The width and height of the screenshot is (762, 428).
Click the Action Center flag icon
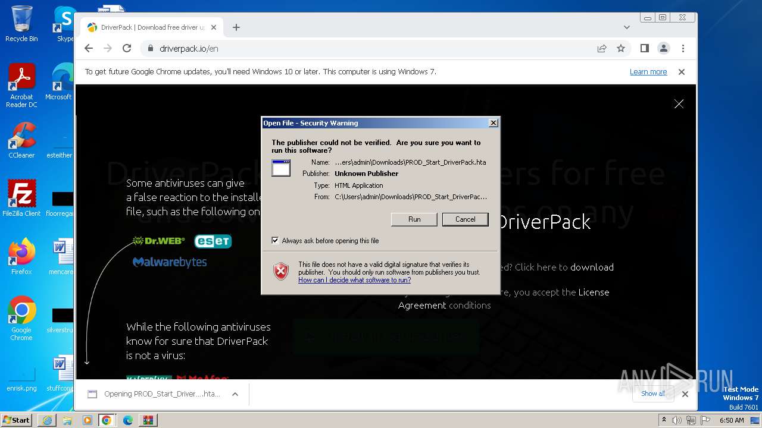705,420
